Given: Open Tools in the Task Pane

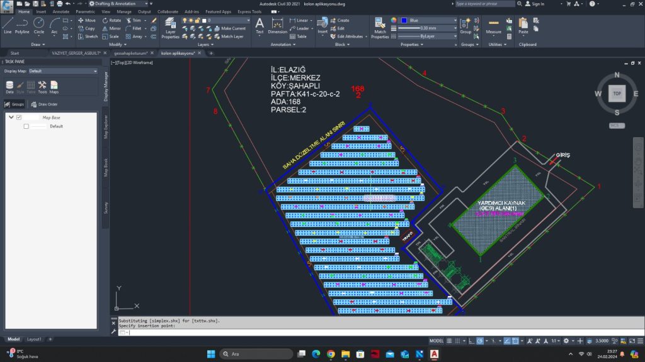Looking at the screenshot, I should coord(42,87).
